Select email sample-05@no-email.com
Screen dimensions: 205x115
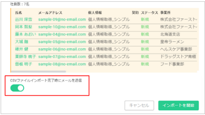click(62, 42)
